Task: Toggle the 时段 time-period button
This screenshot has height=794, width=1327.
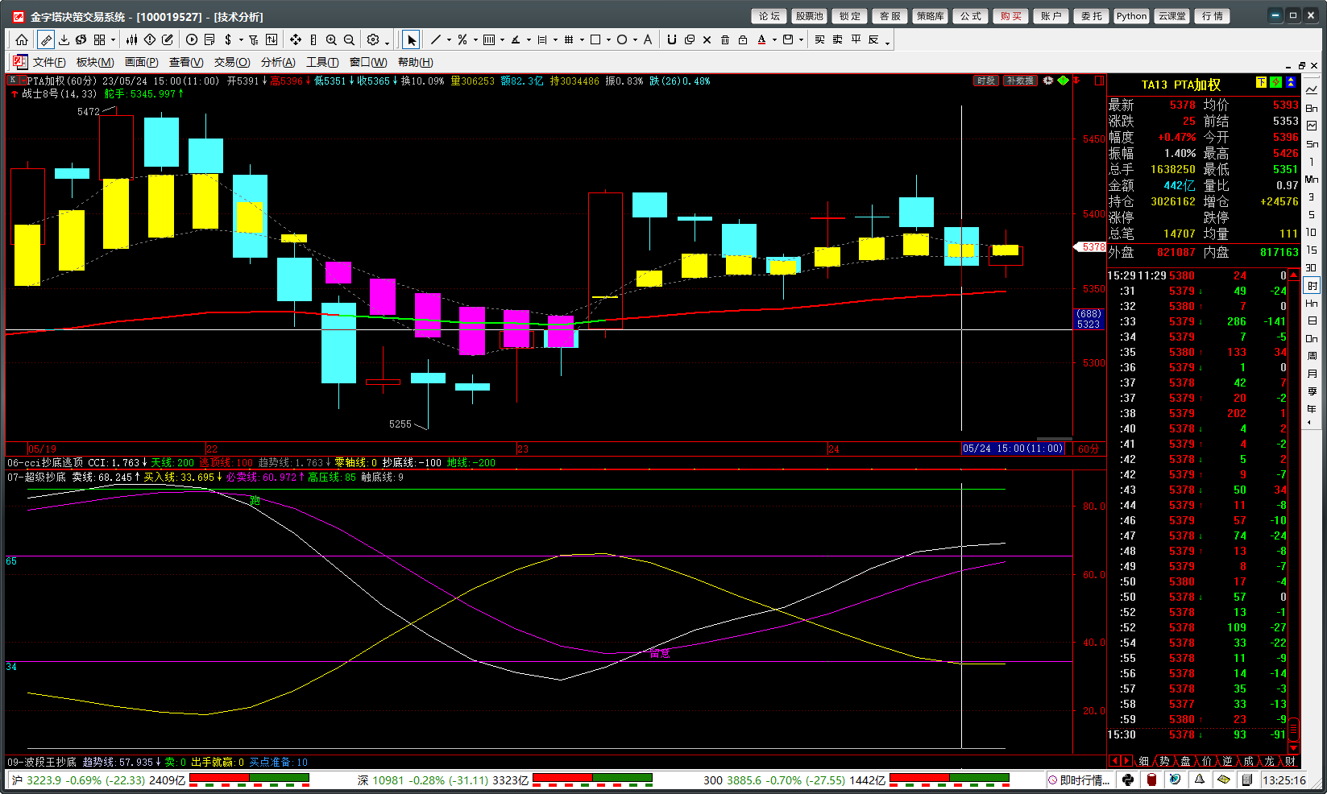Action: point(985,81)
